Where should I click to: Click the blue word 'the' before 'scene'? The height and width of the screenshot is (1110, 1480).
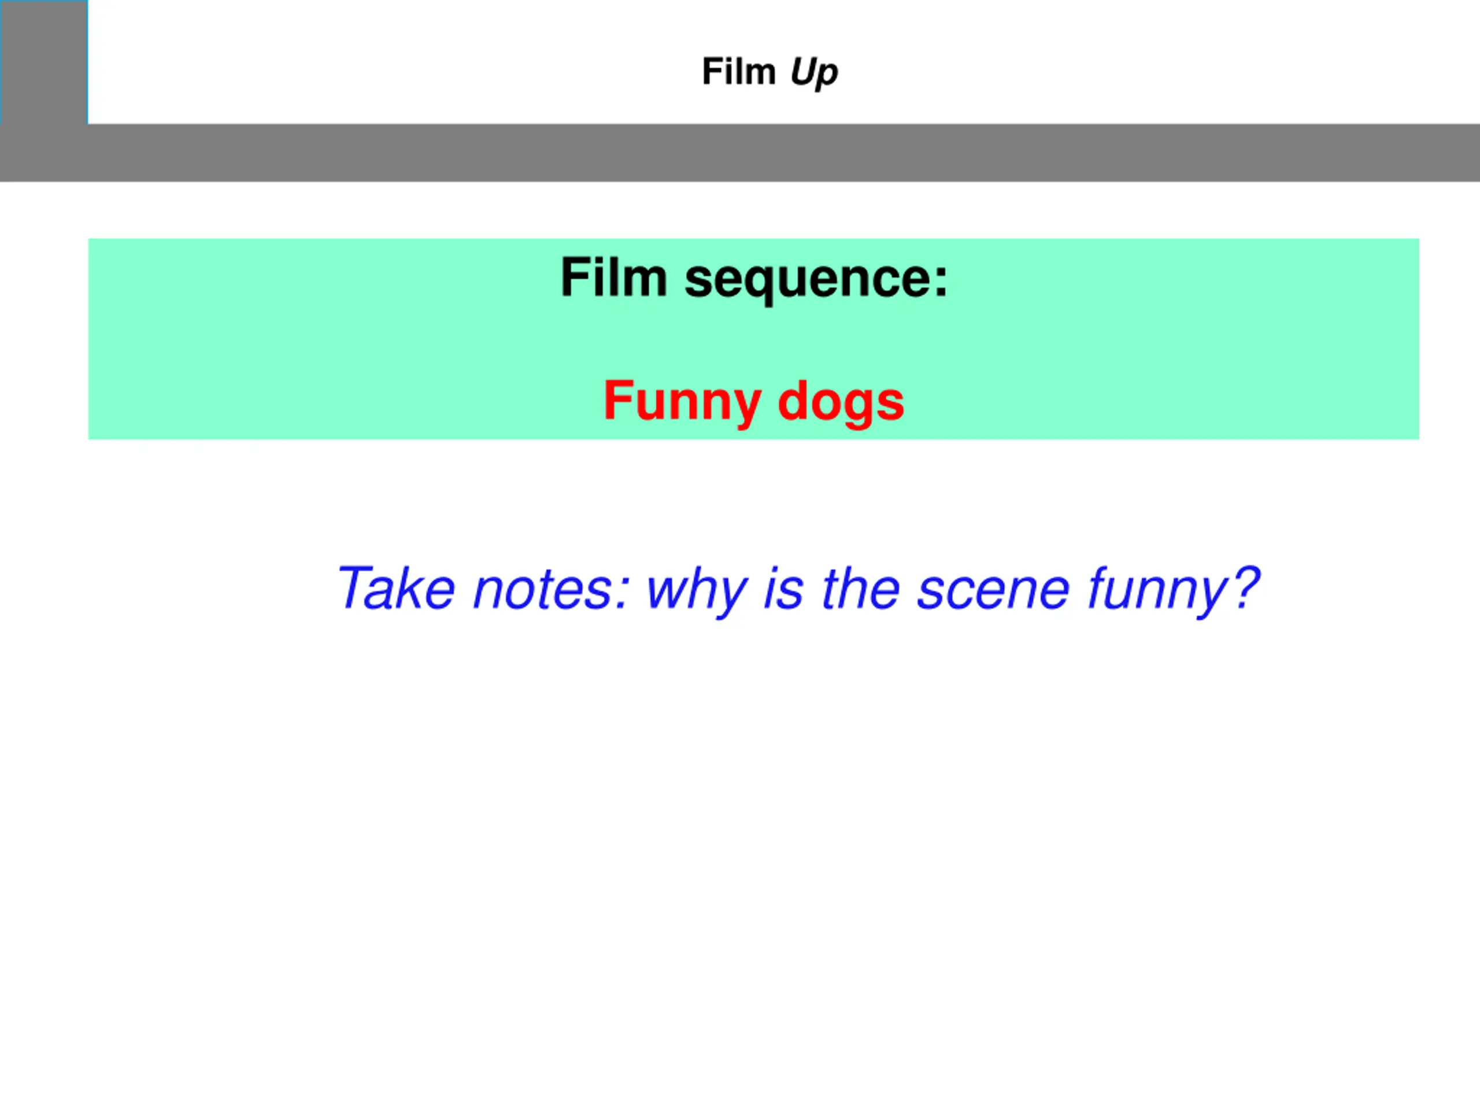coord(860,588)
